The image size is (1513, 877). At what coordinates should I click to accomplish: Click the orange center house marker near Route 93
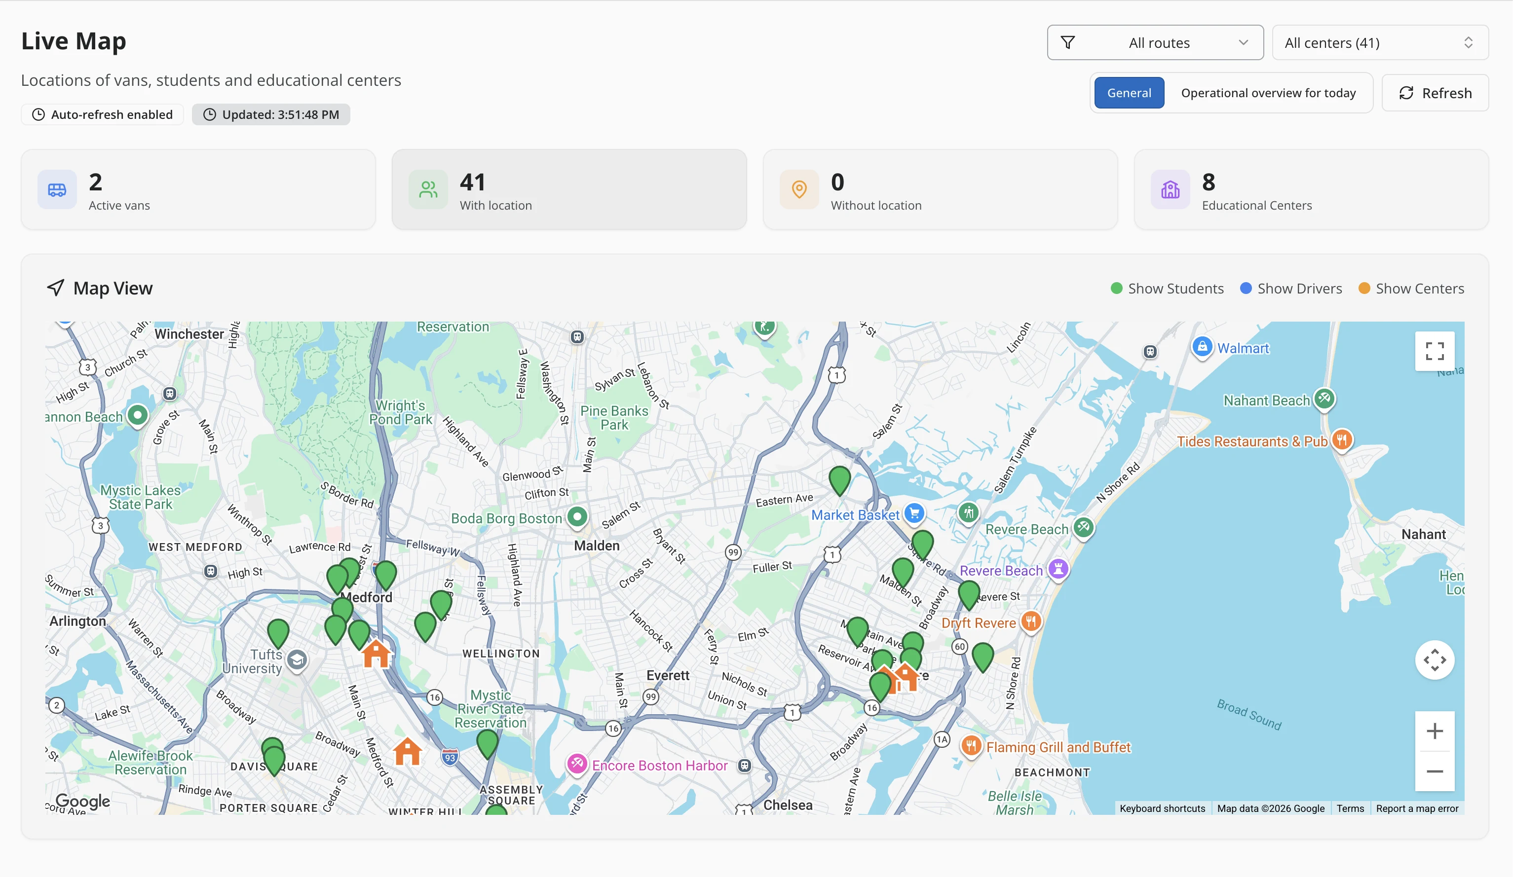click(407, 751)
